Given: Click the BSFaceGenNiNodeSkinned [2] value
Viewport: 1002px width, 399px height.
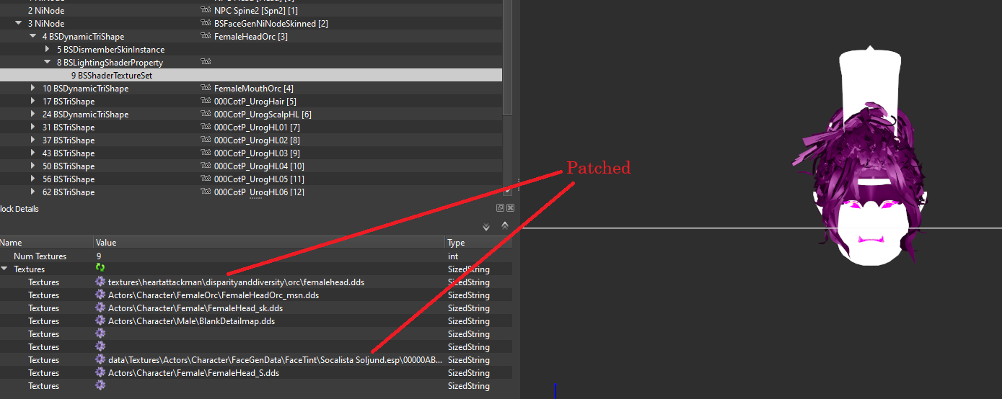Looking at the screenshot, I should click(x=271, y=24).
